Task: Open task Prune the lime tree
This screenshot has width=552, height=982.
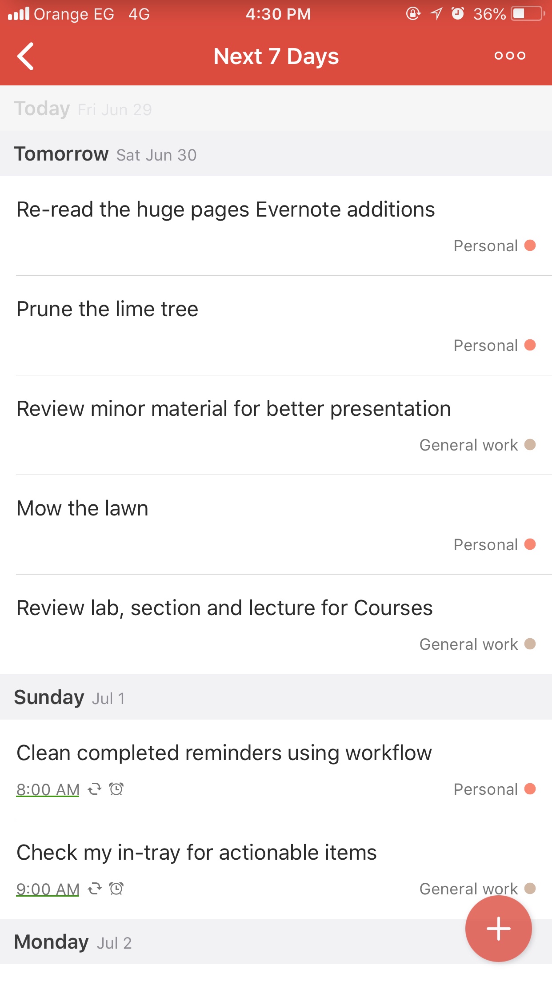Action: 108,309
